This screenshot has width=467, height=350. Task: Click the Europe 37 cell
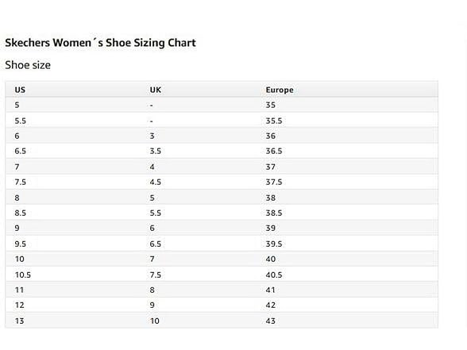[x=270, y=167]
